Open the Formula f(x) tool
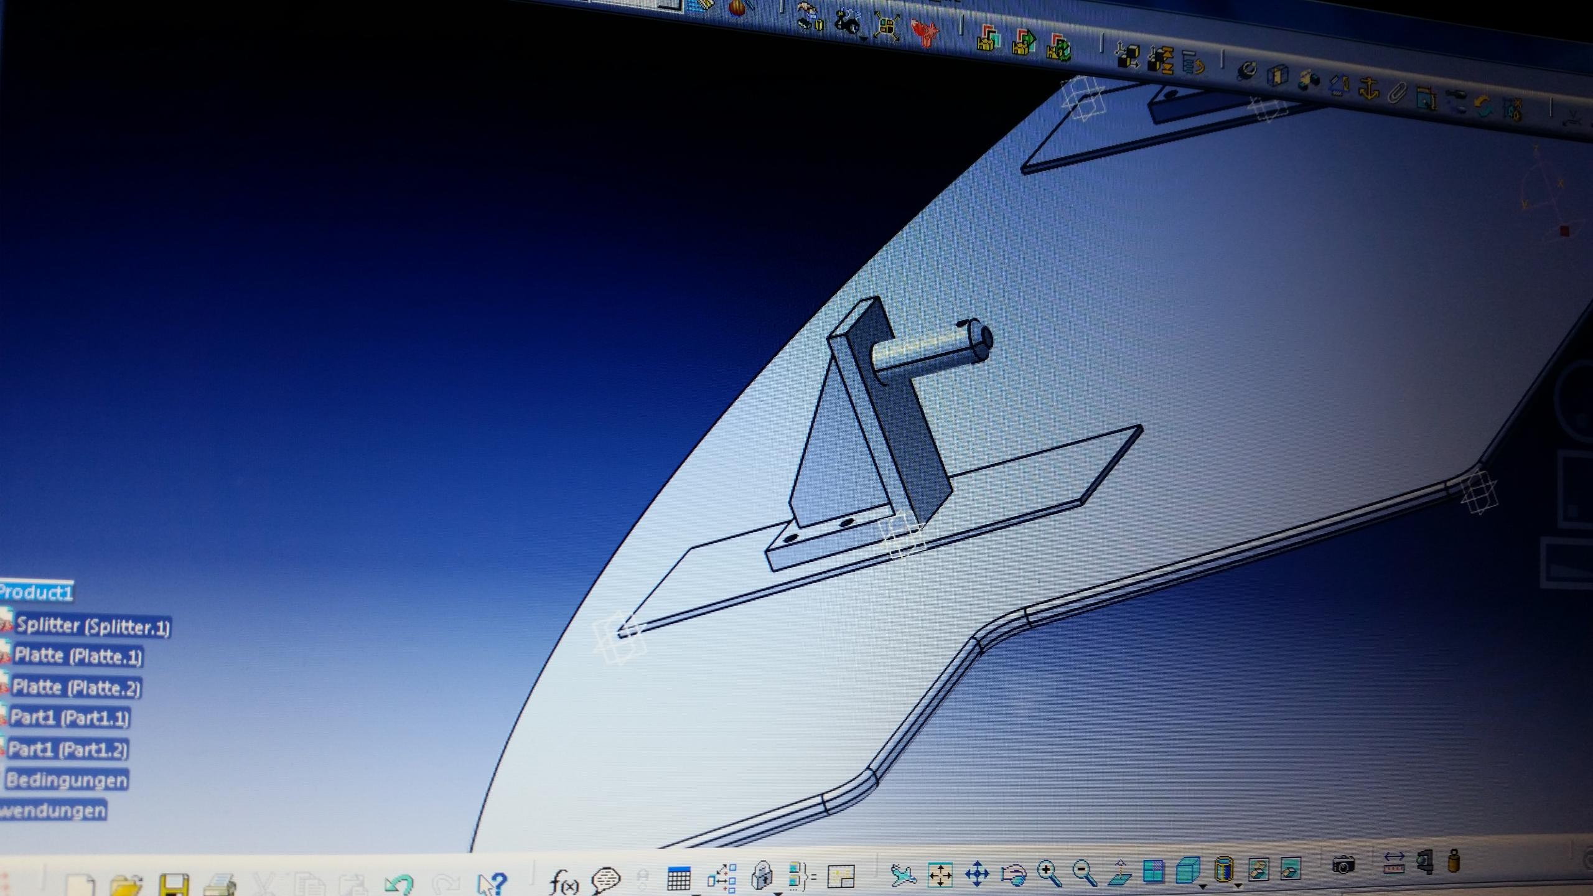Viewport: 1593px width, 896px height. [564, 881]
